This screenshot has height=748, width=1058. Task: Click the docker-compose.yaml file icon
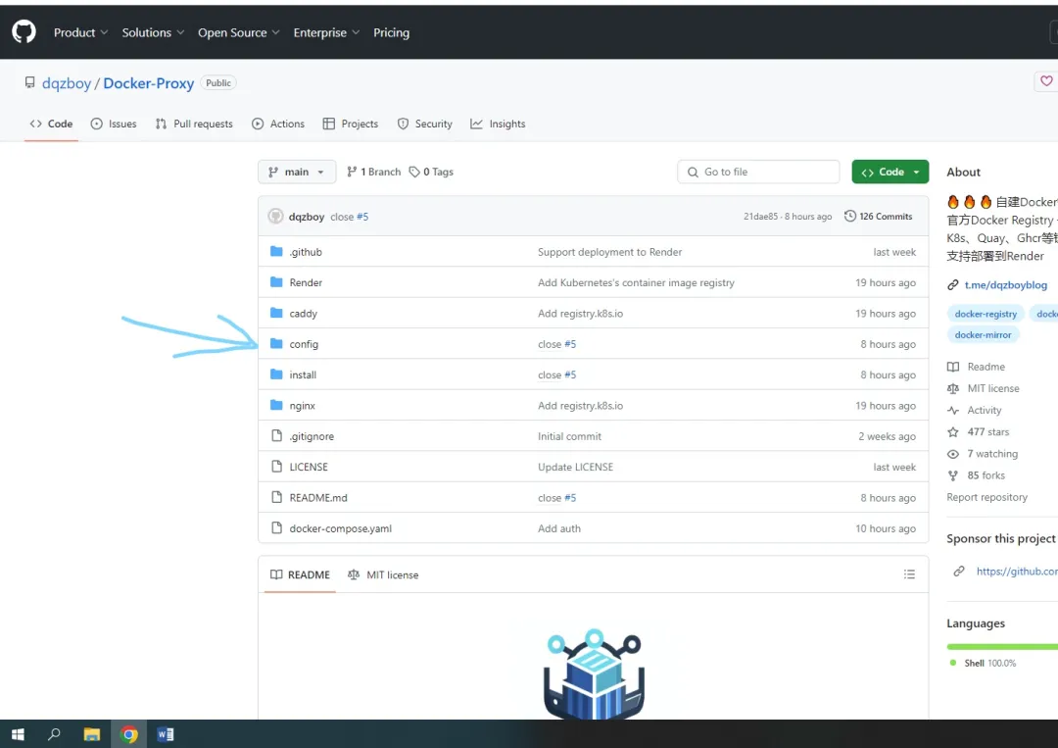276,528
